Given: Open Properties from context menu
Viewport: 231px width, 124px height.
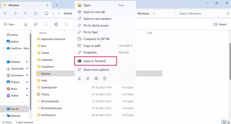Looking at the screenshot, I should 105,53.
